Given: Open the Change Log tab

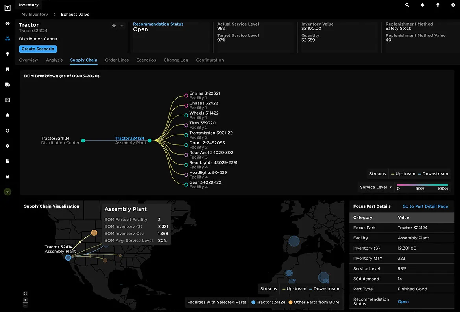Looking at the screenshot, I should pyautogui.click(x=176, y=60).
